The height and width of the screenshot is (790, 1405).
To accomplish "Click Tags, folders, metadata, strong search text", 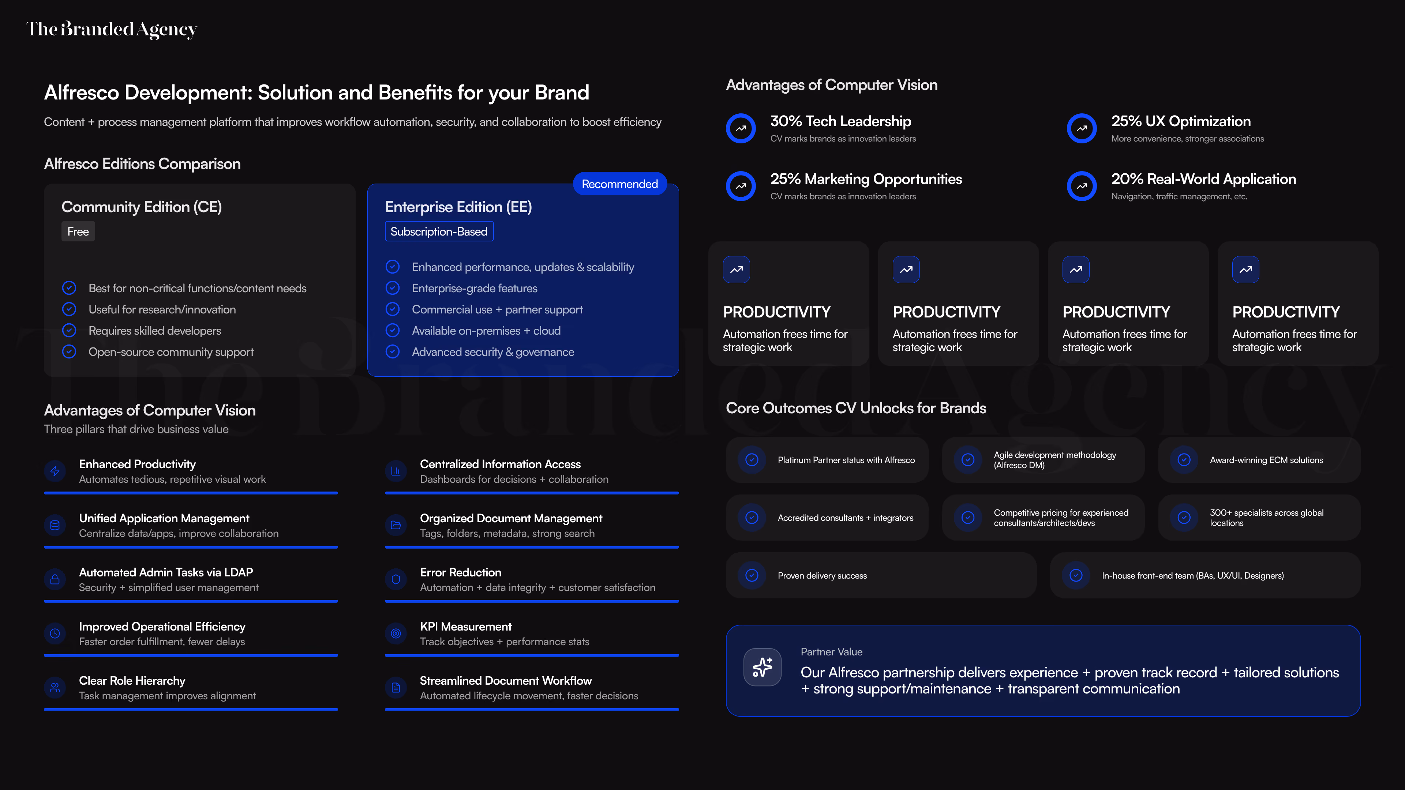I will tap(507, 534).
